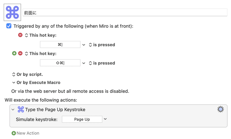This screenshot has height=139, width=231.
Task: Click the macro name field 前面に
Action: (125, 12)
